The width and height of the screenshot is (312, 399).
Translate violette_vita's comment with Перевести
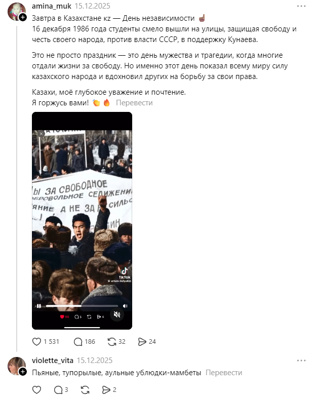[224, 373]
